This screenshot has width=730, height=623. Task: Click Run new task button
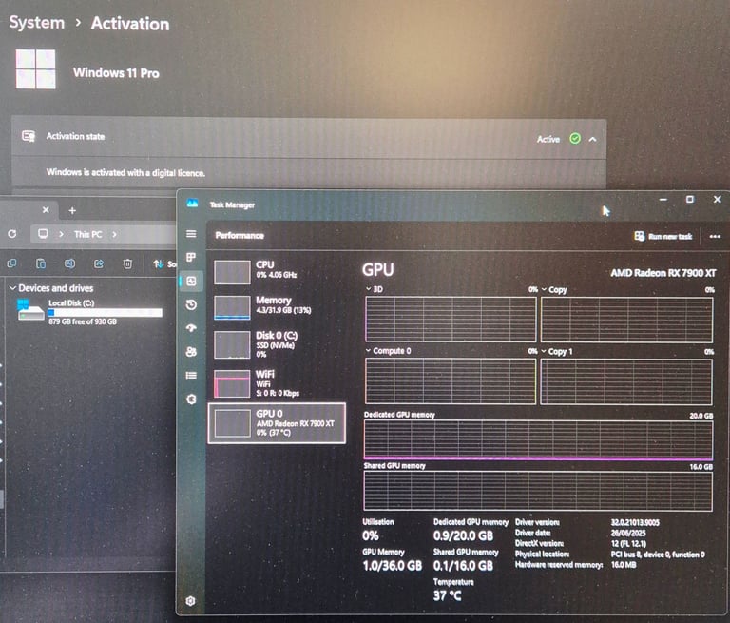point(663,236)
